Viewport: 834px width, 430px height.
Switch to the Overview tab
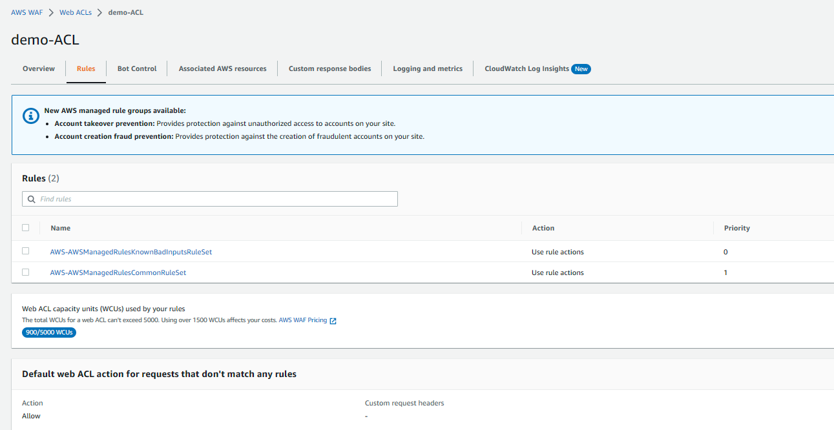(39, 68)
